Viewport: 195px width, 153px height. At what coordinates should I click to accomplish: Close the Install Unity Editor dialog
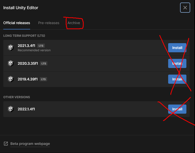coord(185,8)
